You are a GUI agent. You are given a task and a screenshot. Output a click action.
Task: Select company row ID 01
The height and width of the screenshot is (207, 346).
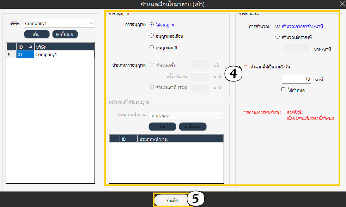coord(25,54)
